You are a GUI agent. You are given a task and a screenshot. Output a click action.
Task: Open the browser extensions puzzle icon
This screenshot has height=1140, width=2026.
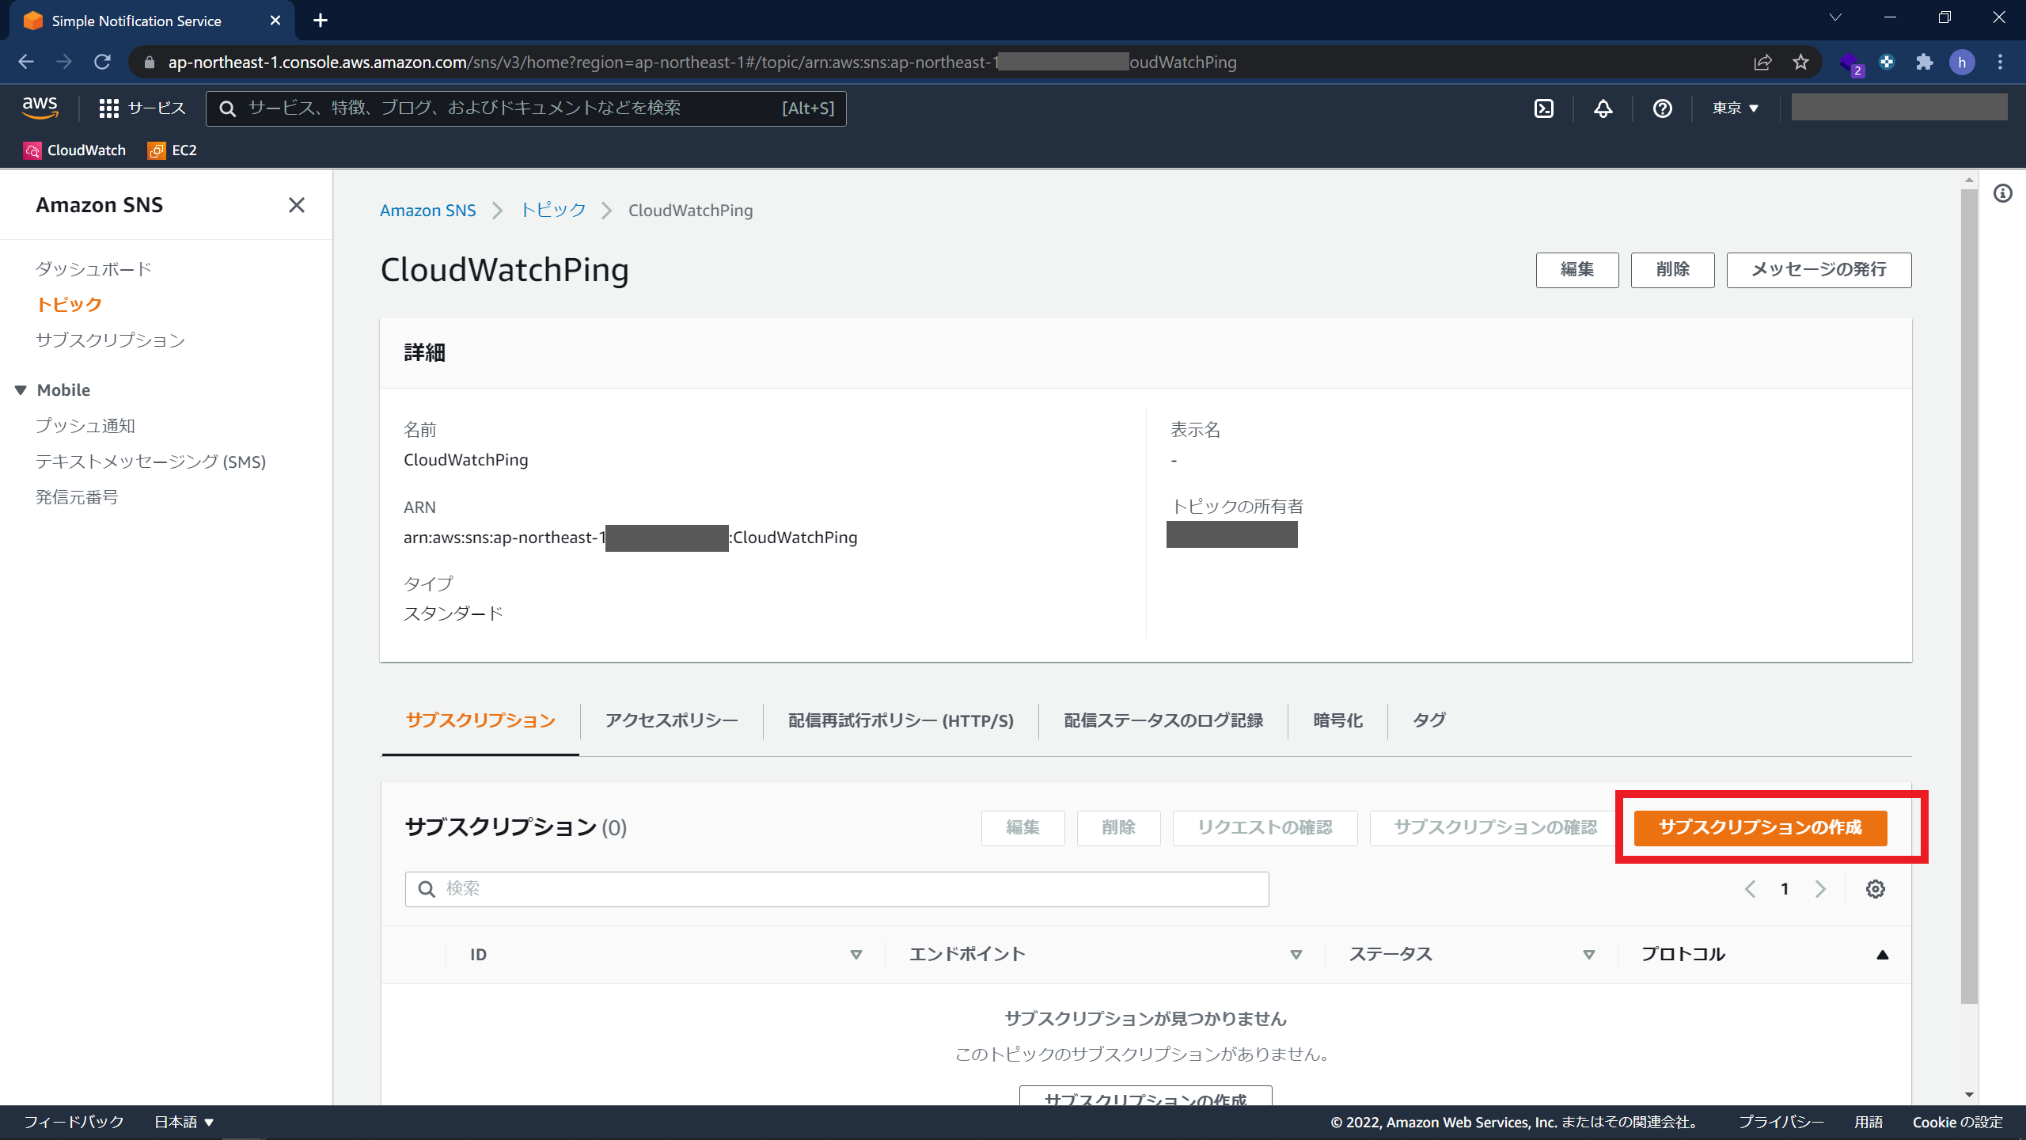(x=1925, y=62)
